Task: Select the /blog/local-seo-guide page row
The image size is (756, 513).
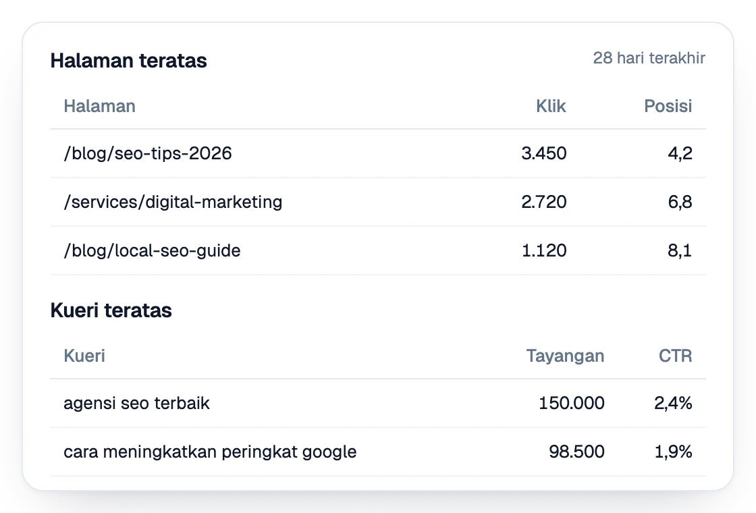Action: click(378, 250)
